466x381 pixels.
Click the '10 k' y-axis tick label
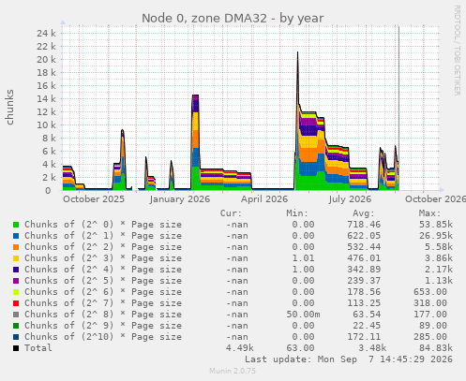pyautogui.click(x=46, y=125)
